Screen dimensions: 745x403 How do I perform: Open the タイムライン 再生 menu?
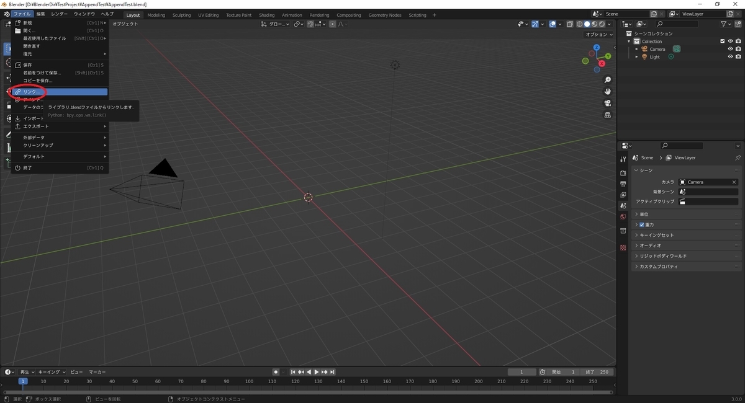pos(28,372)
